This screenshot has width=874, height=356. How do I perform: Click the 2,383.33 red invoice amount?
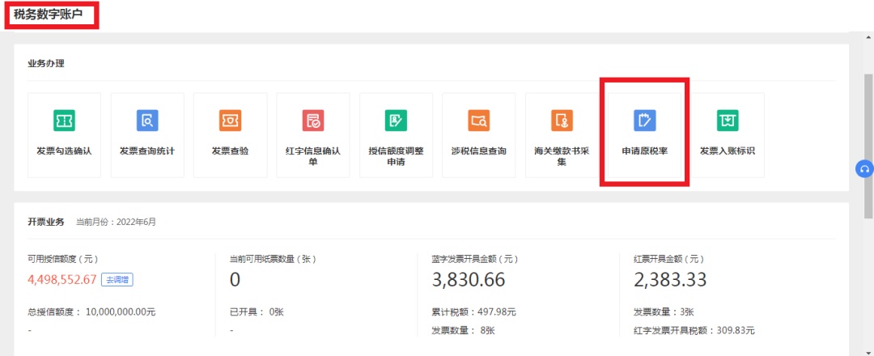coord(671,280)
